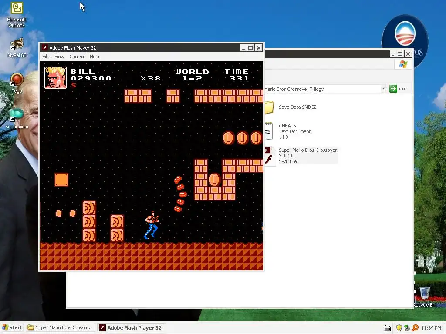Click the security shield tray icon
The image size is (446, 334).
tap(399, 328)
